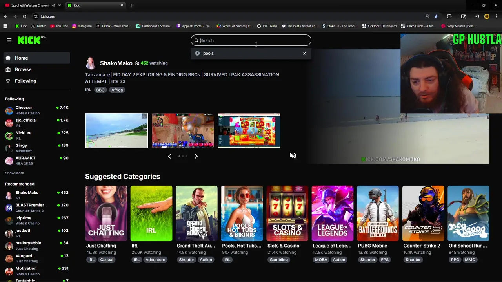This screenshot has height=282, width=502.
Task: Select the slots stream thumbnail
Action: tap(249, 130)
